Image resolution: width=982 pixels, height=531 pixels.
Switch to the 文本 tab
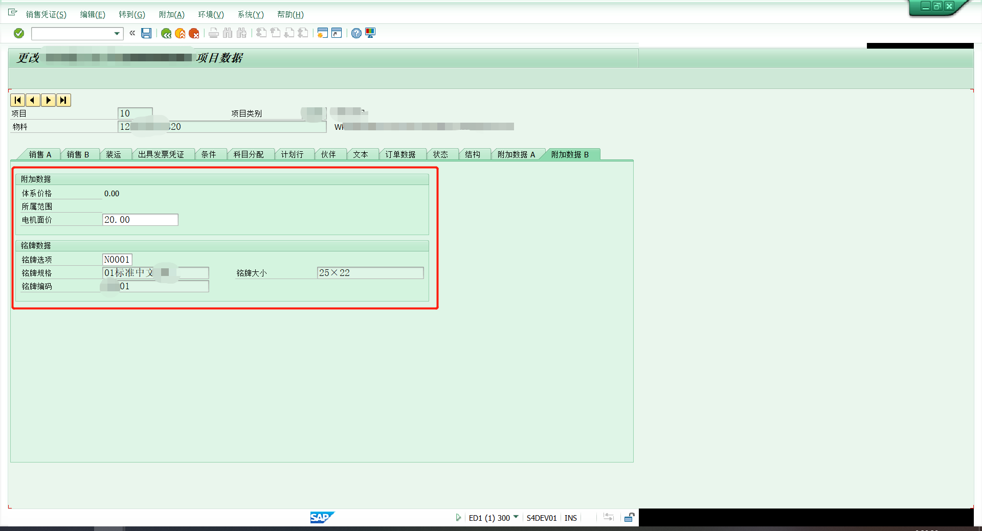pyautogui.click(x=361, y=154)
